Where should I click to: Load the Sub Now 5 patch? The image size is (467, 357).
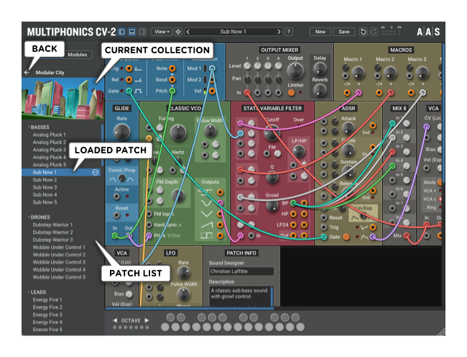tap(45, 202)
